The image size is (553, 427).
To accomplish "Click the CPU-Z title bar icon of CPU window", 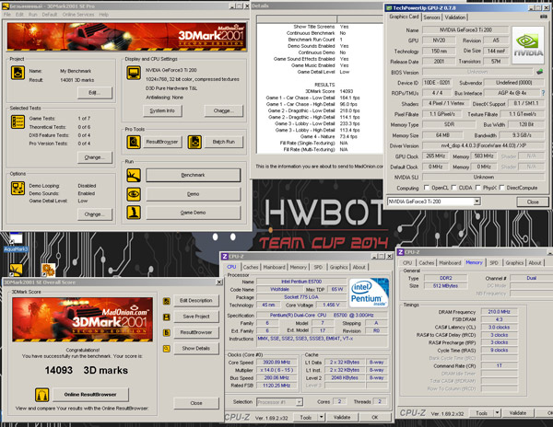I will [225, 256].
